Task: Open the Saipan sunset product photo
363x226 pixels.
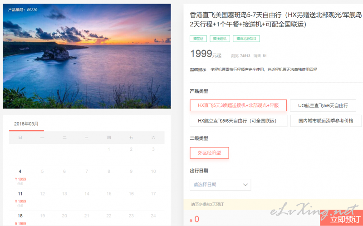Action: pos(87,56)
